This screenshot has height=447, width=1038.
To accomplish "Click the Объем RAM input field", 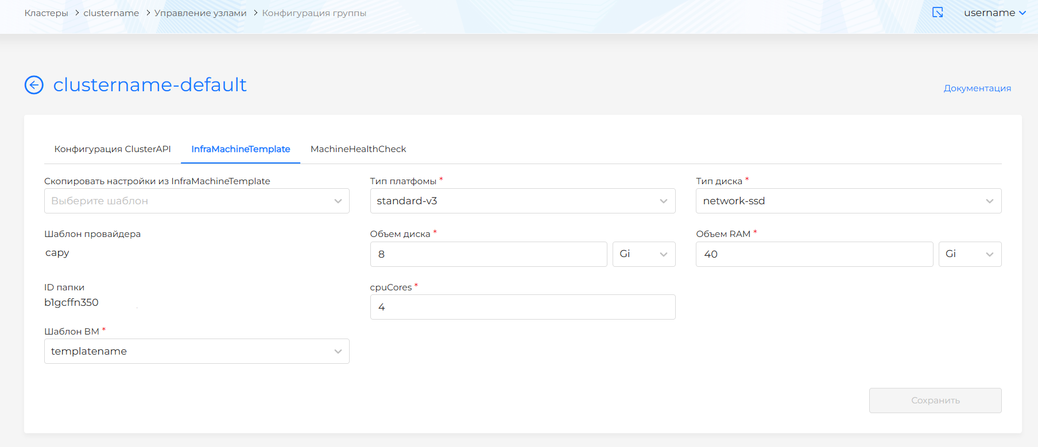I will [x=814, y=254].
